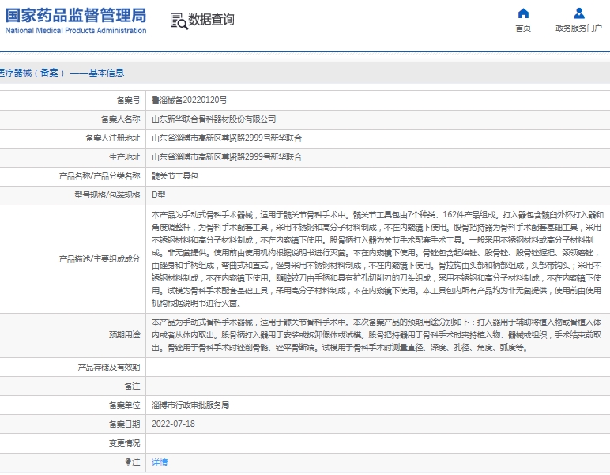Image resolution: width=610 pixels, height=475 pixels.
Task: Click the 数据查询 heading text
Action: [211, 19]
